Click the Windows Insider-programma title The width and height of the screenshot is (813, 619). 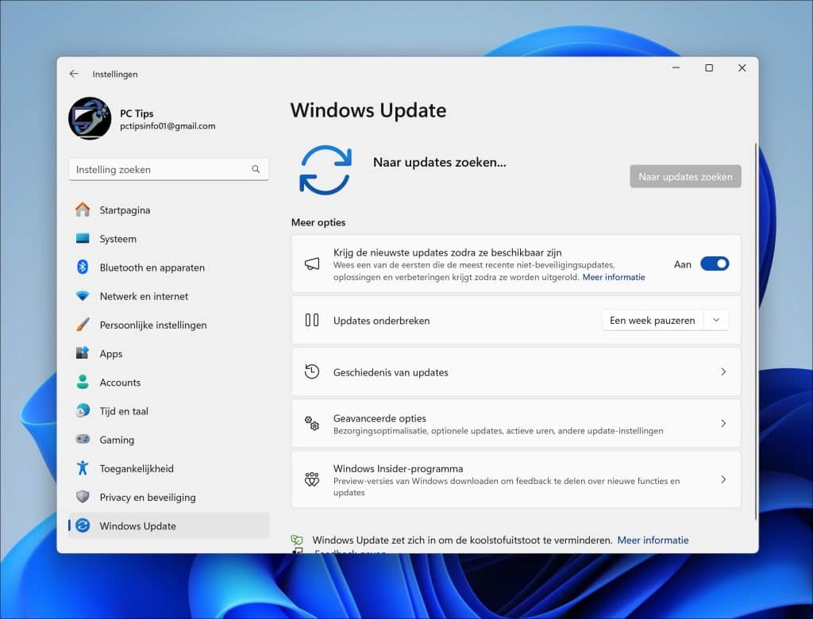(x=399, y=469)
